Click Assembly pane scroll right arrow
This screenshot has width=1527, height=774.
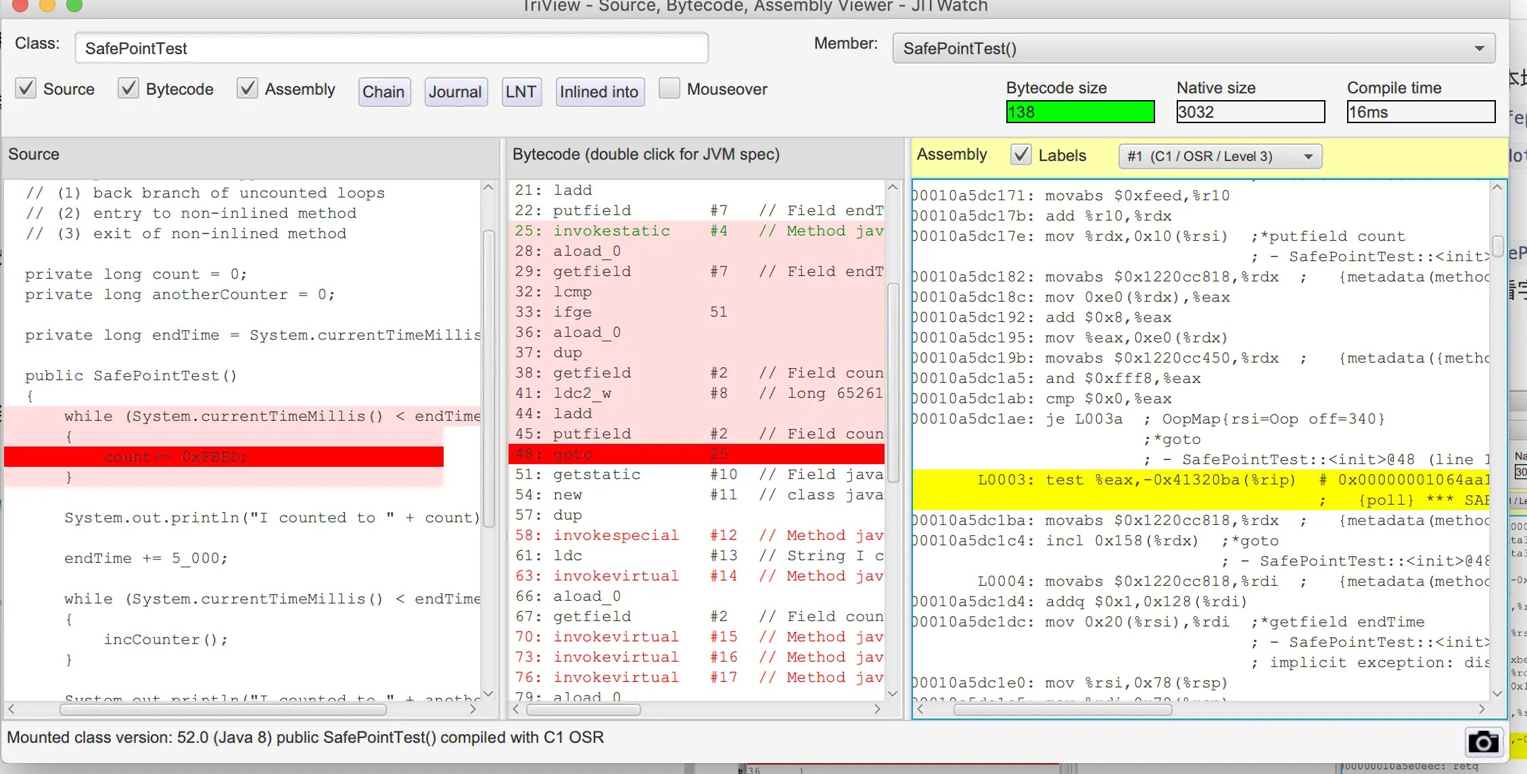(1482, 709)
